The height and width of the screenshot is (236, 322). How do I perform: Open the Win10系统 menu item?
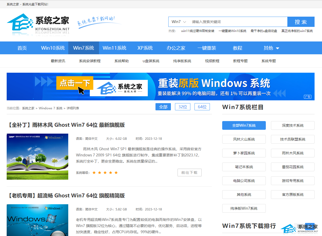(53, 48)
